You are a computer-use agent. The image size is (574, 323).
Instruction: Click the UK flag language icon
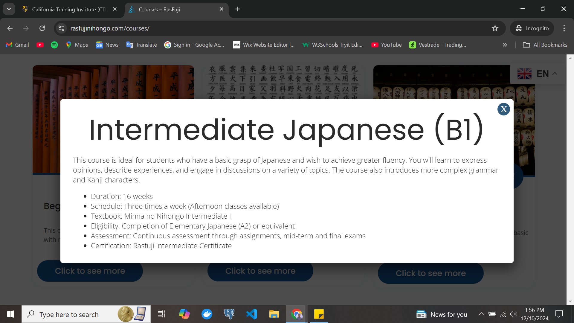(524, 74)
